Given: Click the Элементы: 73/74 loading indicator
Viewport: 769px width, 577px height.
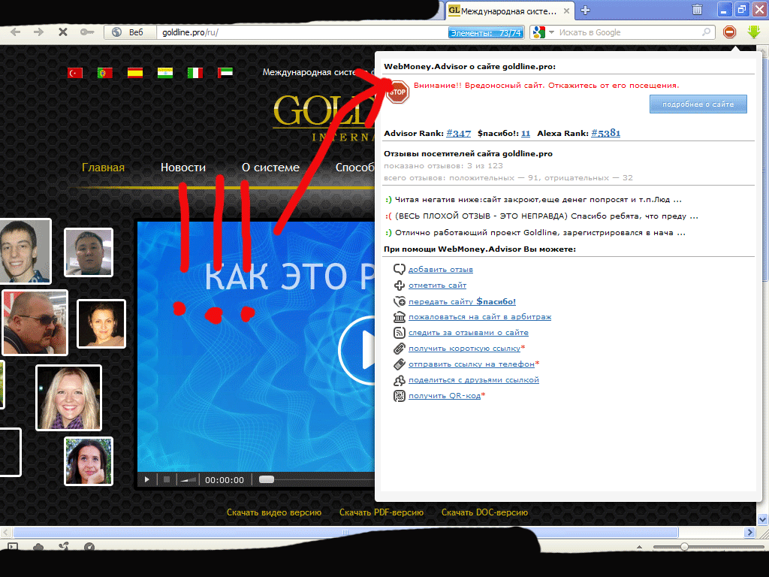Looking at the screenshot, I should (486, 33).
